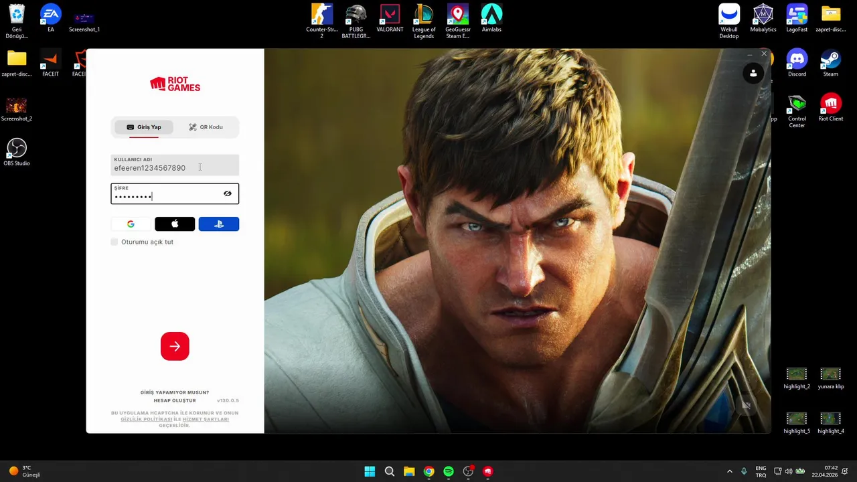The image size is (857, 482).
Task: Toggle password visibility eye icon
Action: (x=228, y=193)
